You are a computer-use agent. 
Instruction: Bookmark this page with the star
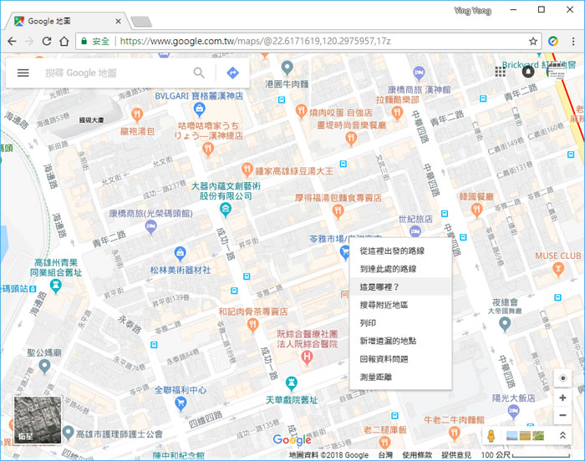pyautogui.click(x=533, y=40)
